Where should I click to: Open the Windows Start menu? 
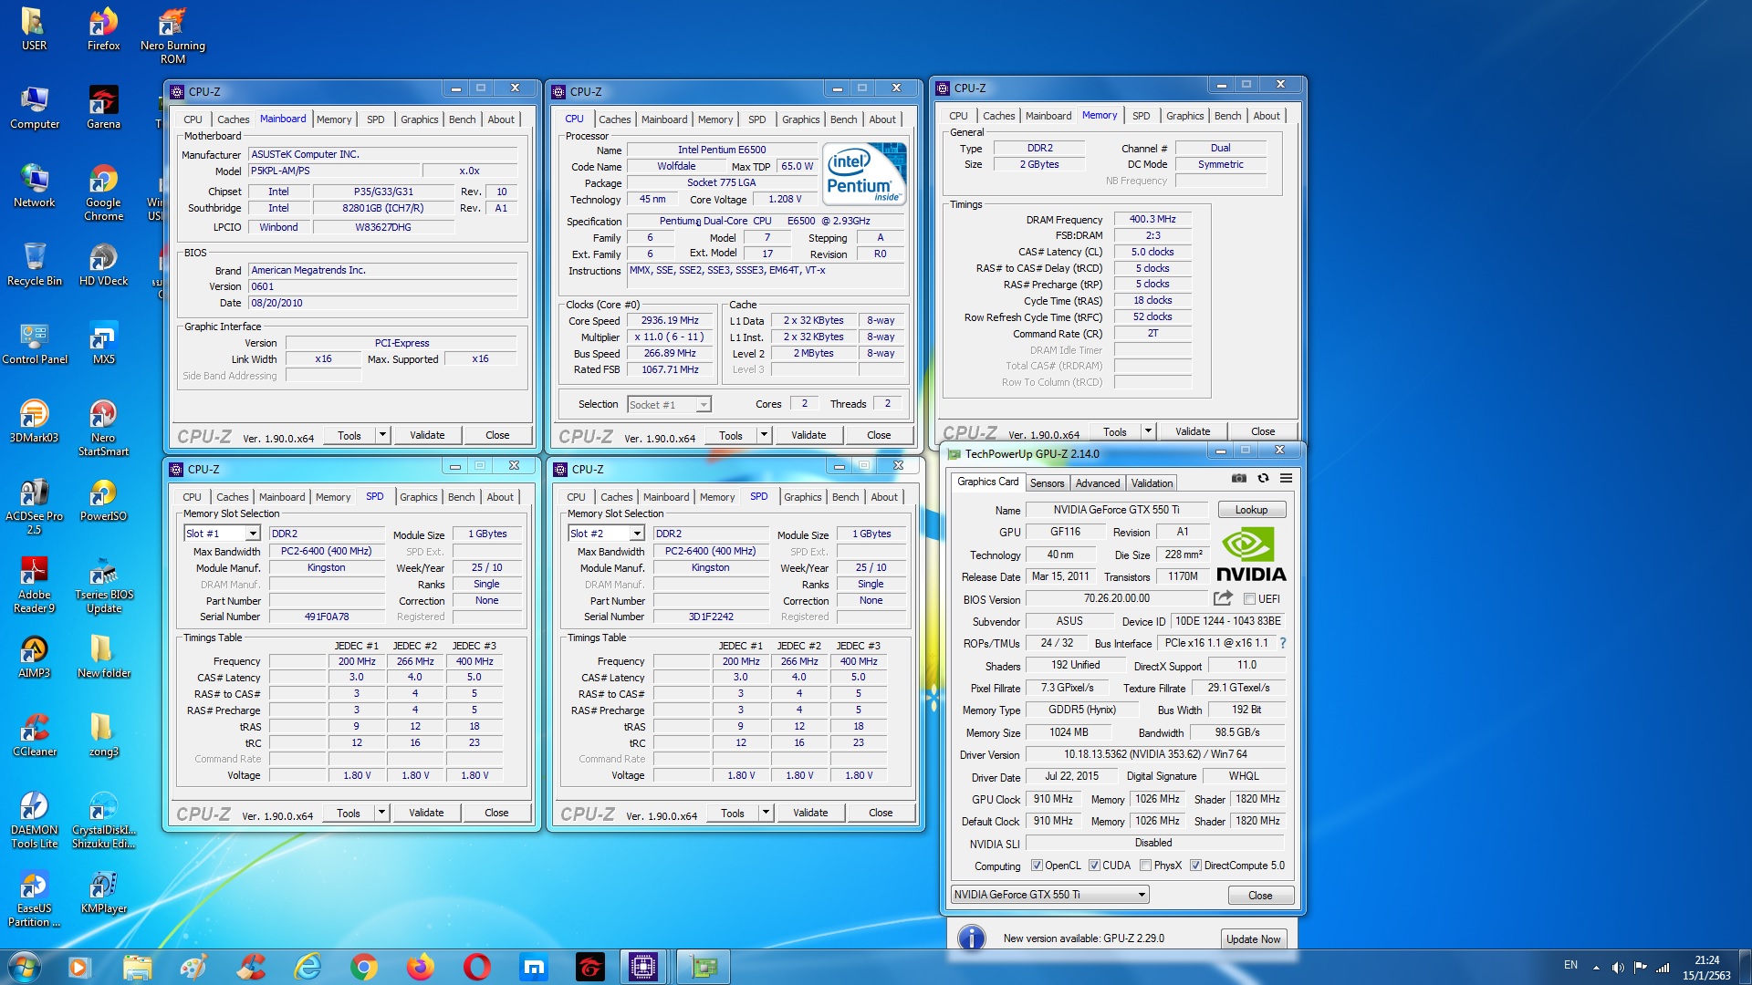click(x=25, y=967)
